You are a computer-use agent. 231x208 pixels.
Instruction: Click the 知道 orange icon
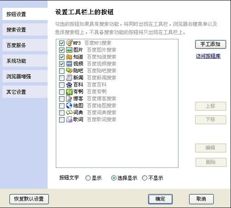click(x=69, y=57)
